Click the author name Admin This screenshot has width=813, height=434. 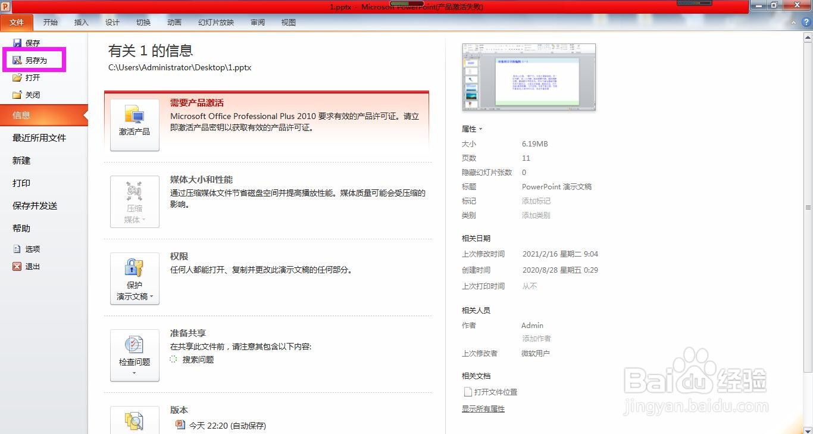pyautogui.click(x=532, y=325)
